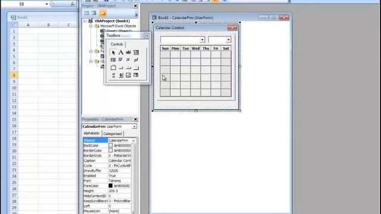Click Excel's select-all corner cell

click(x=14, y=25)
